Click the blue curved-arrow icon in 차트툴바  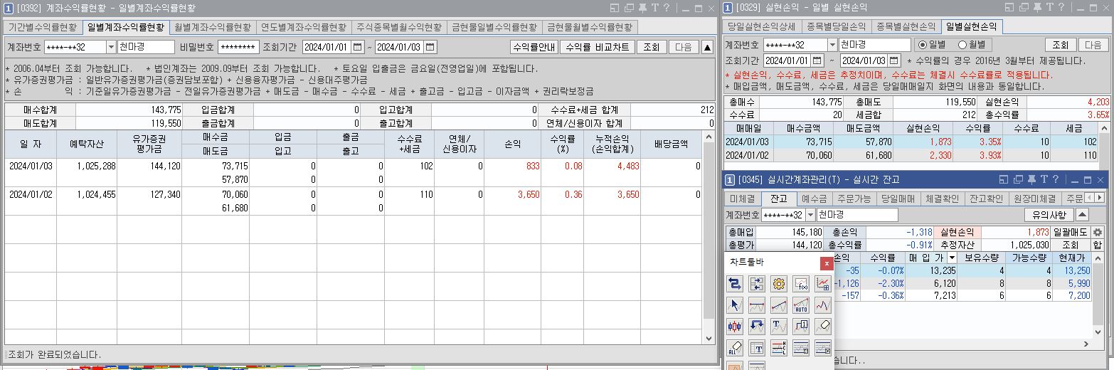coord(757,327)
